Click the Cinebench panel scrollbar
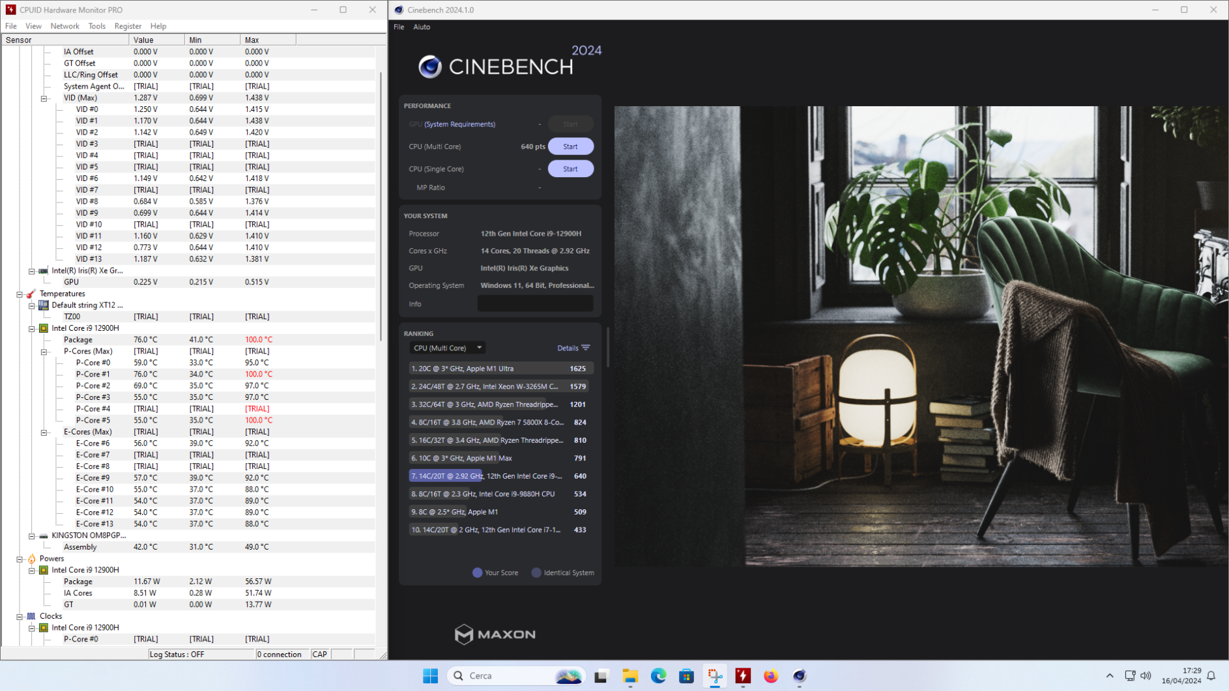1229x691 pixels. 608,347
